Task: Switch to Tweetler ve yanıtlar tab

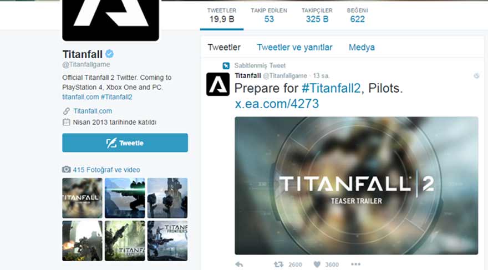Action: click(294, 47)
